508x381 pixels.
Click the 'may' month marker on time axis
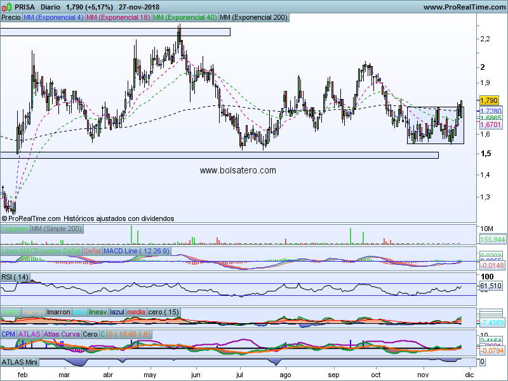[150, 375]
